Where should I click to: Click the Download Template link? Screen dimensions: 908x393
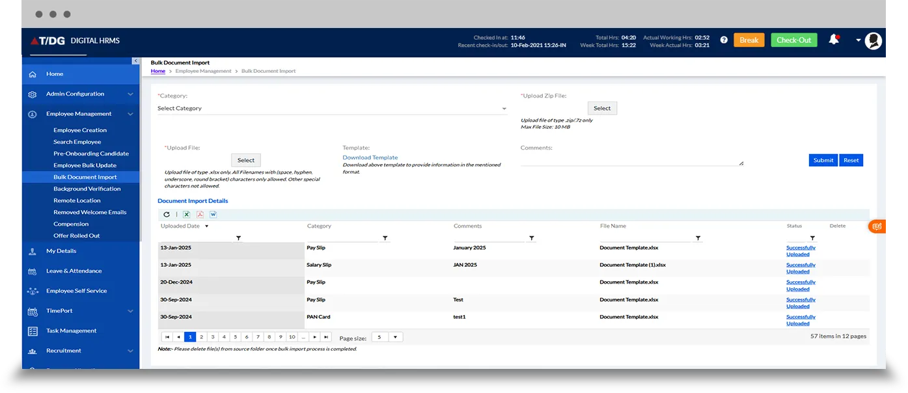pos(370,157)
